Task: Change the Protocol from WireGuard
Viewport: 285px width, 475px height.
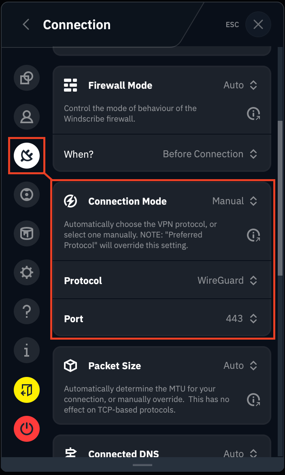Action: [x=228, y=280]
